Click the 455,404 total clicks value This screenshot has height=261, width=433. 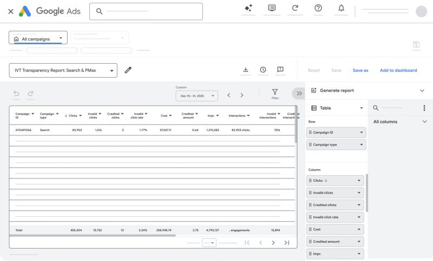76,230
